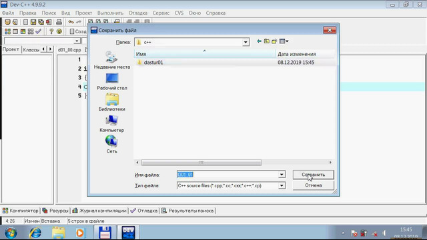This screenshot has height=240, width=427.
Task: Select the dastur01 folder
Action: 153,62
